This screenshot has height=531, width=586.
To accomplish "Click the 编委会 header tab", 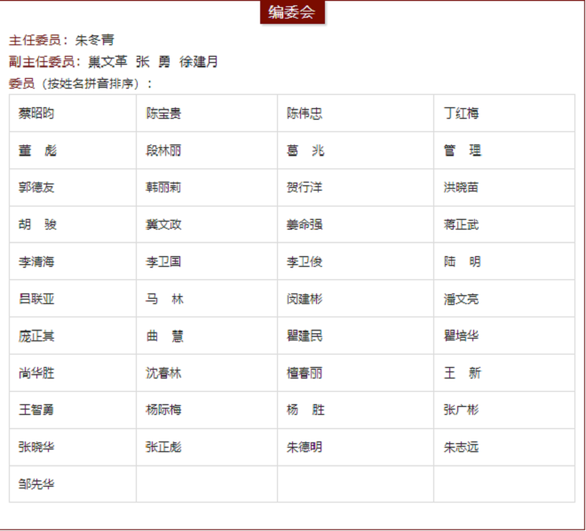I will pyautogui.click(x=292, y=12).
